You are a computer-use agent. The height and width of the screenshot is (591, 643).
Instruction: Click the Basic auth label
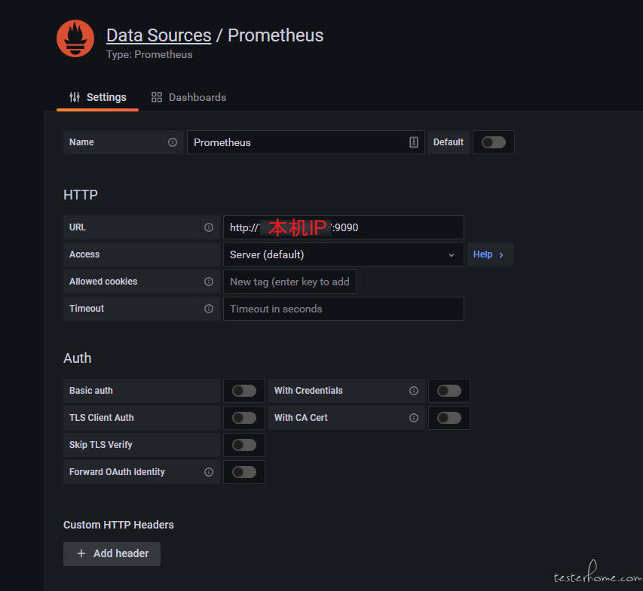tap(91, 391)
